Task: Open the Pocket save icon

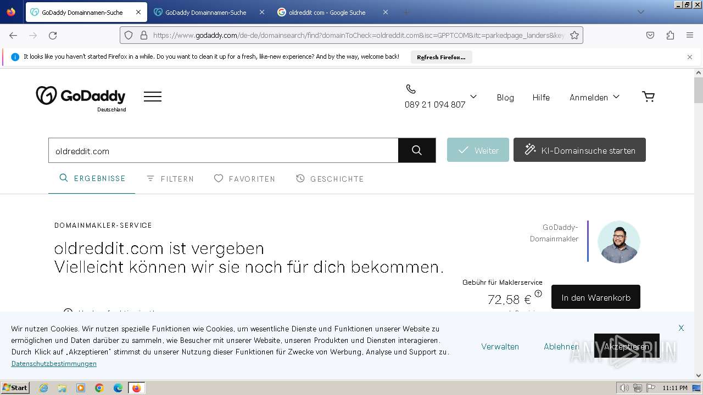Action: (650, 35)
